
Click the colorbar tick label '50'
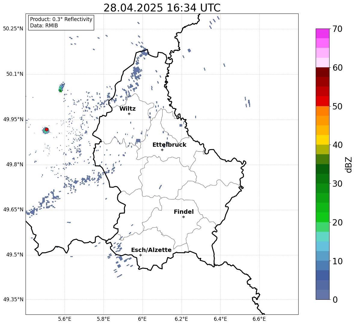click(x=337, y=106)
